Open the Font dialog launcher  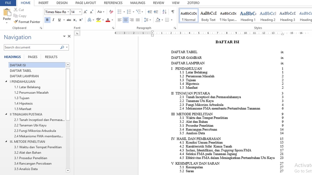pos(113,28)
